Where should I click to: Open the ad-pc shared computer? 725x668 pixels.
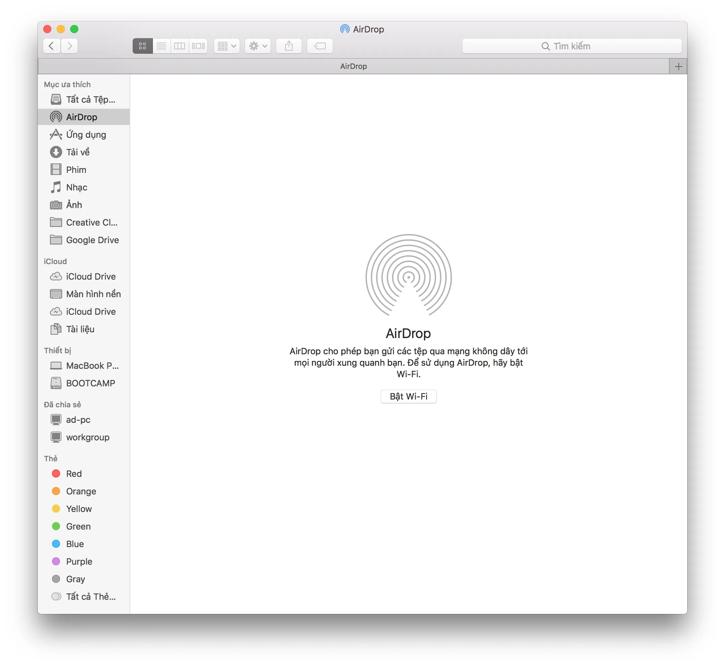click(x=84, y=419)
